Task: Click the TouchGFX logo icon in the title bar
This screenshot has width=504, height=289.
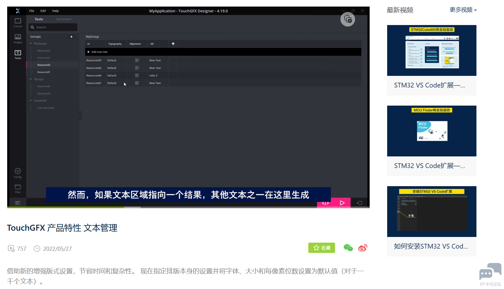Action: click(18, 11)
